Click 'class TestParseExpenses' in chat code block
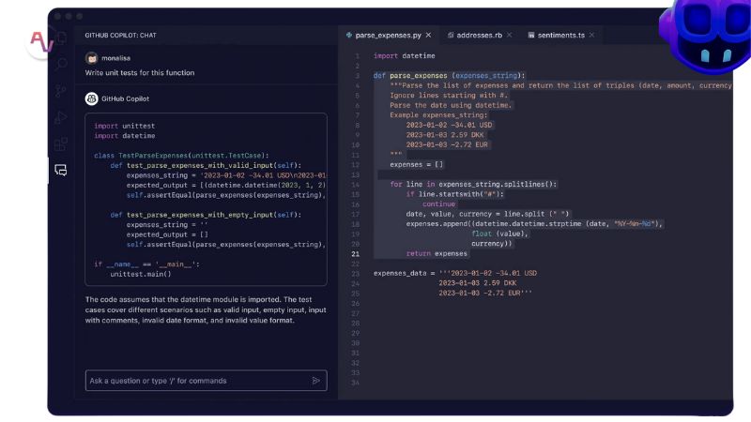 tap(141, 156)
